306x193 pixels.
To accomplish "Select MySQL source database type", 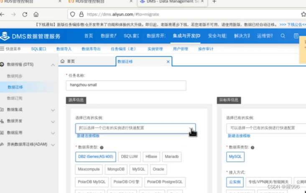I will 138,169.
